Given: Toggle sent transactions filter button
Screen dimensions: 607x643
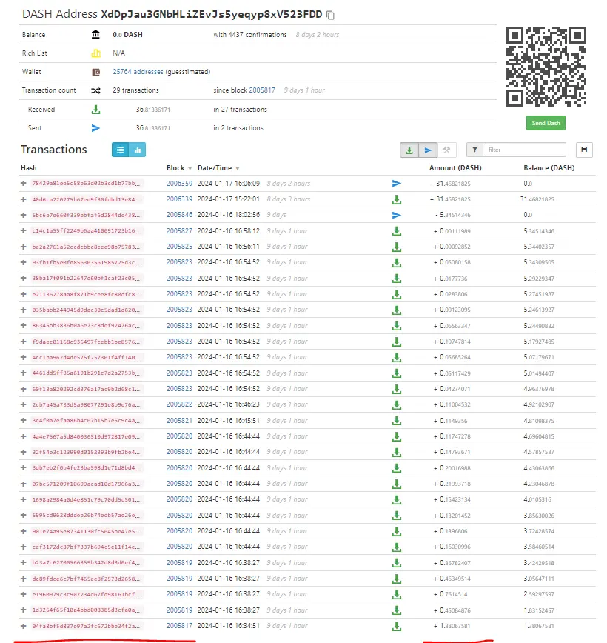Looking at the screenshot, I should pyautogui.click(x=427, y=150).
